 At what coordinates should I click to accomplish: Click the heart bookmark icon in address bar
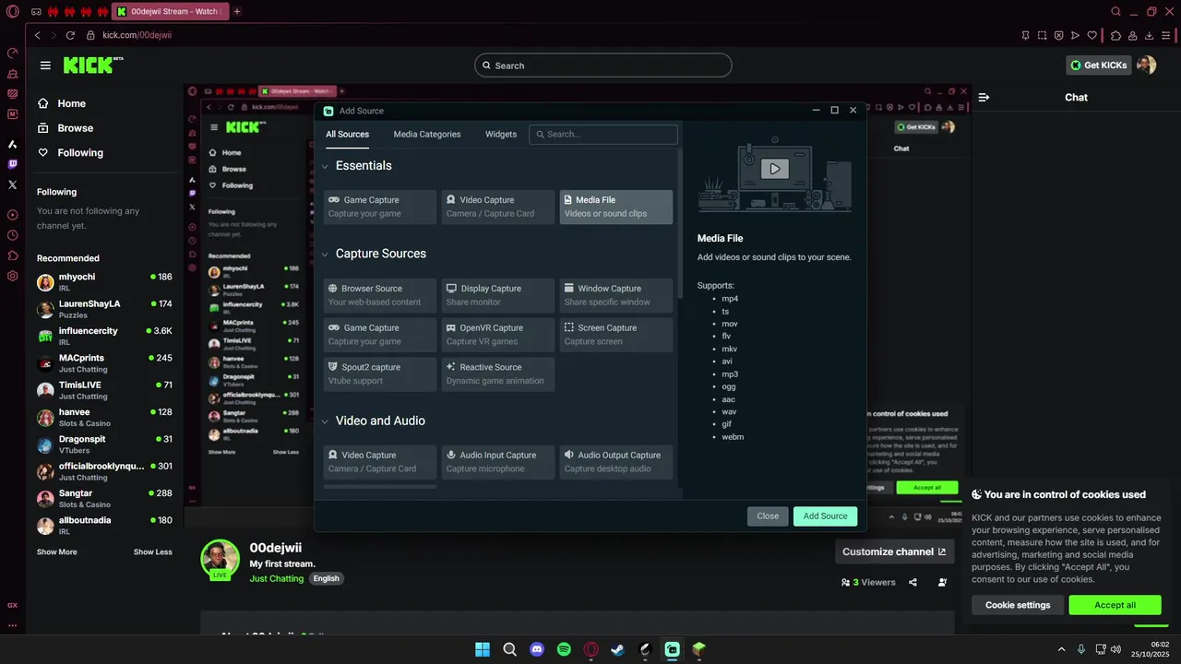click(x=1092, y=35)
